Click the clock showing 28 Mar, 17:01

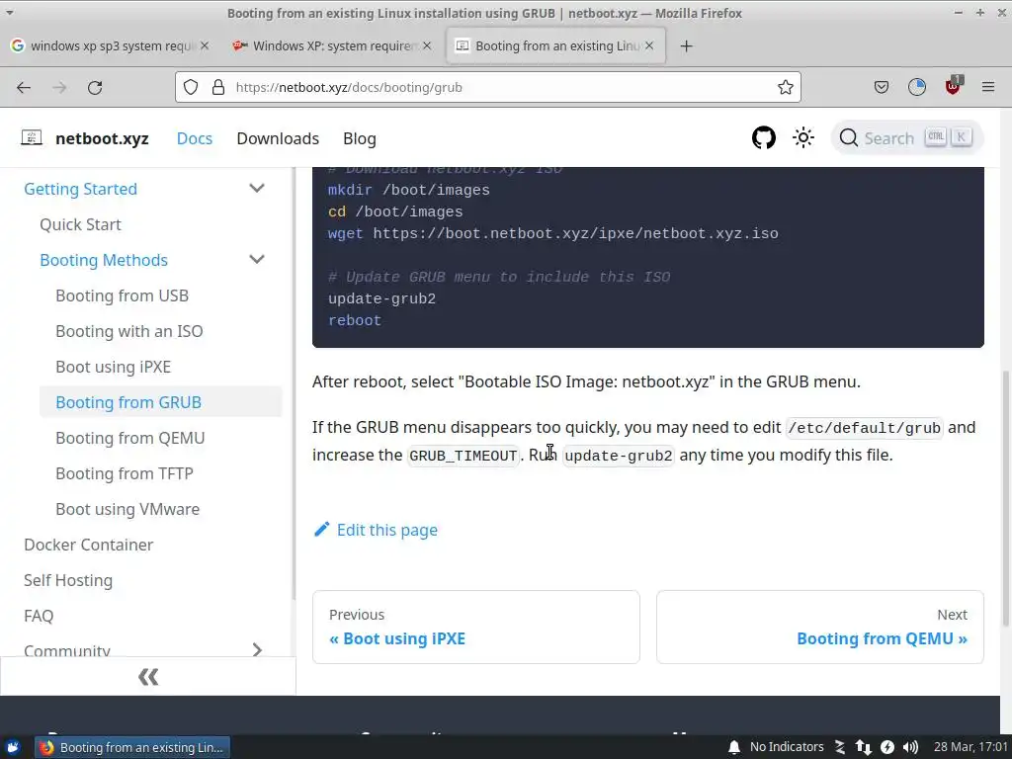(x=970, y=747)
